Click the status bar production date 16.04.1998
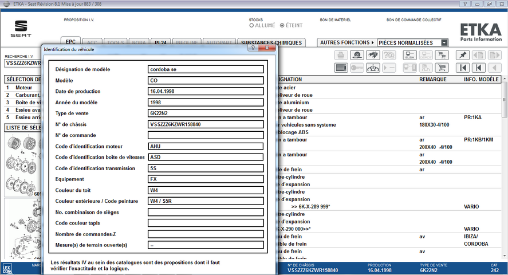This screenshot has width=508, height=275. (x=379, y=270)
